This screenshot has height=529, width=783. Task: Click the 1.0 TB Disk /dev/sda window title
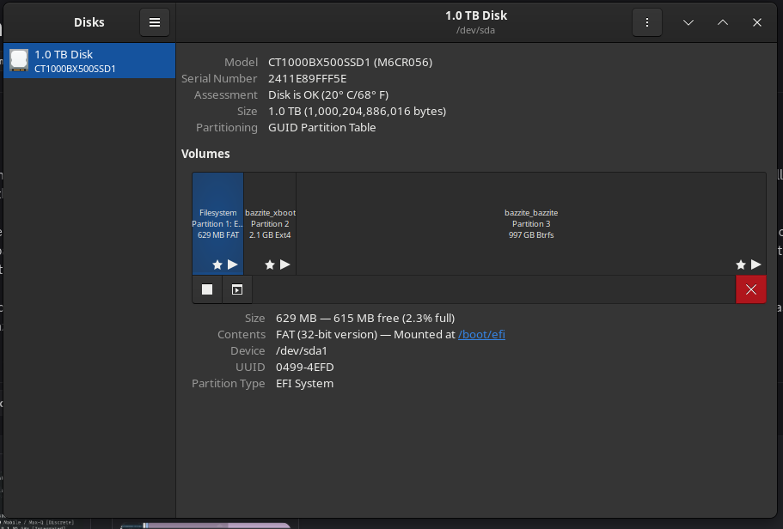[476, 22]
